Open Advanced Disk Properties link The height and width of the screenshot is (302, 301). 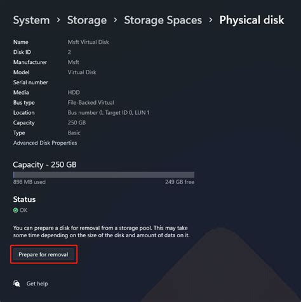[x=45, y=143]
